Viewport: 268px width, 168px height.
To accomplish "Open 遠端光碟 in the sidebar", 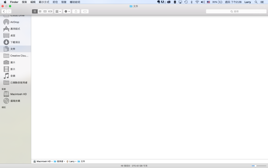I will pos(15,101).
